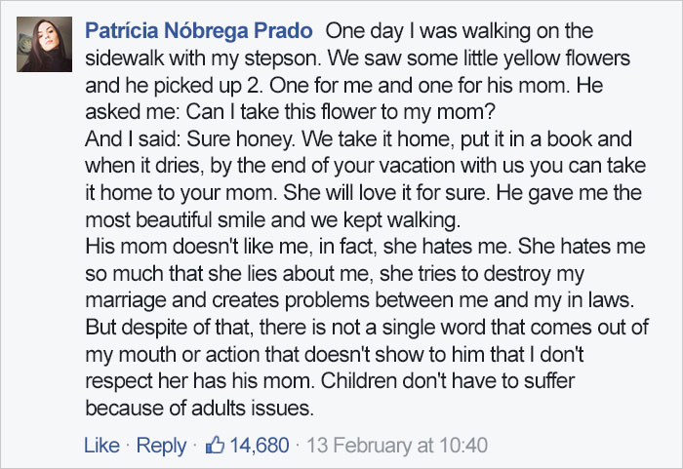This screenshot has width=683, height=469.
Task: Like this comment
Action: [x=101, y=446]
